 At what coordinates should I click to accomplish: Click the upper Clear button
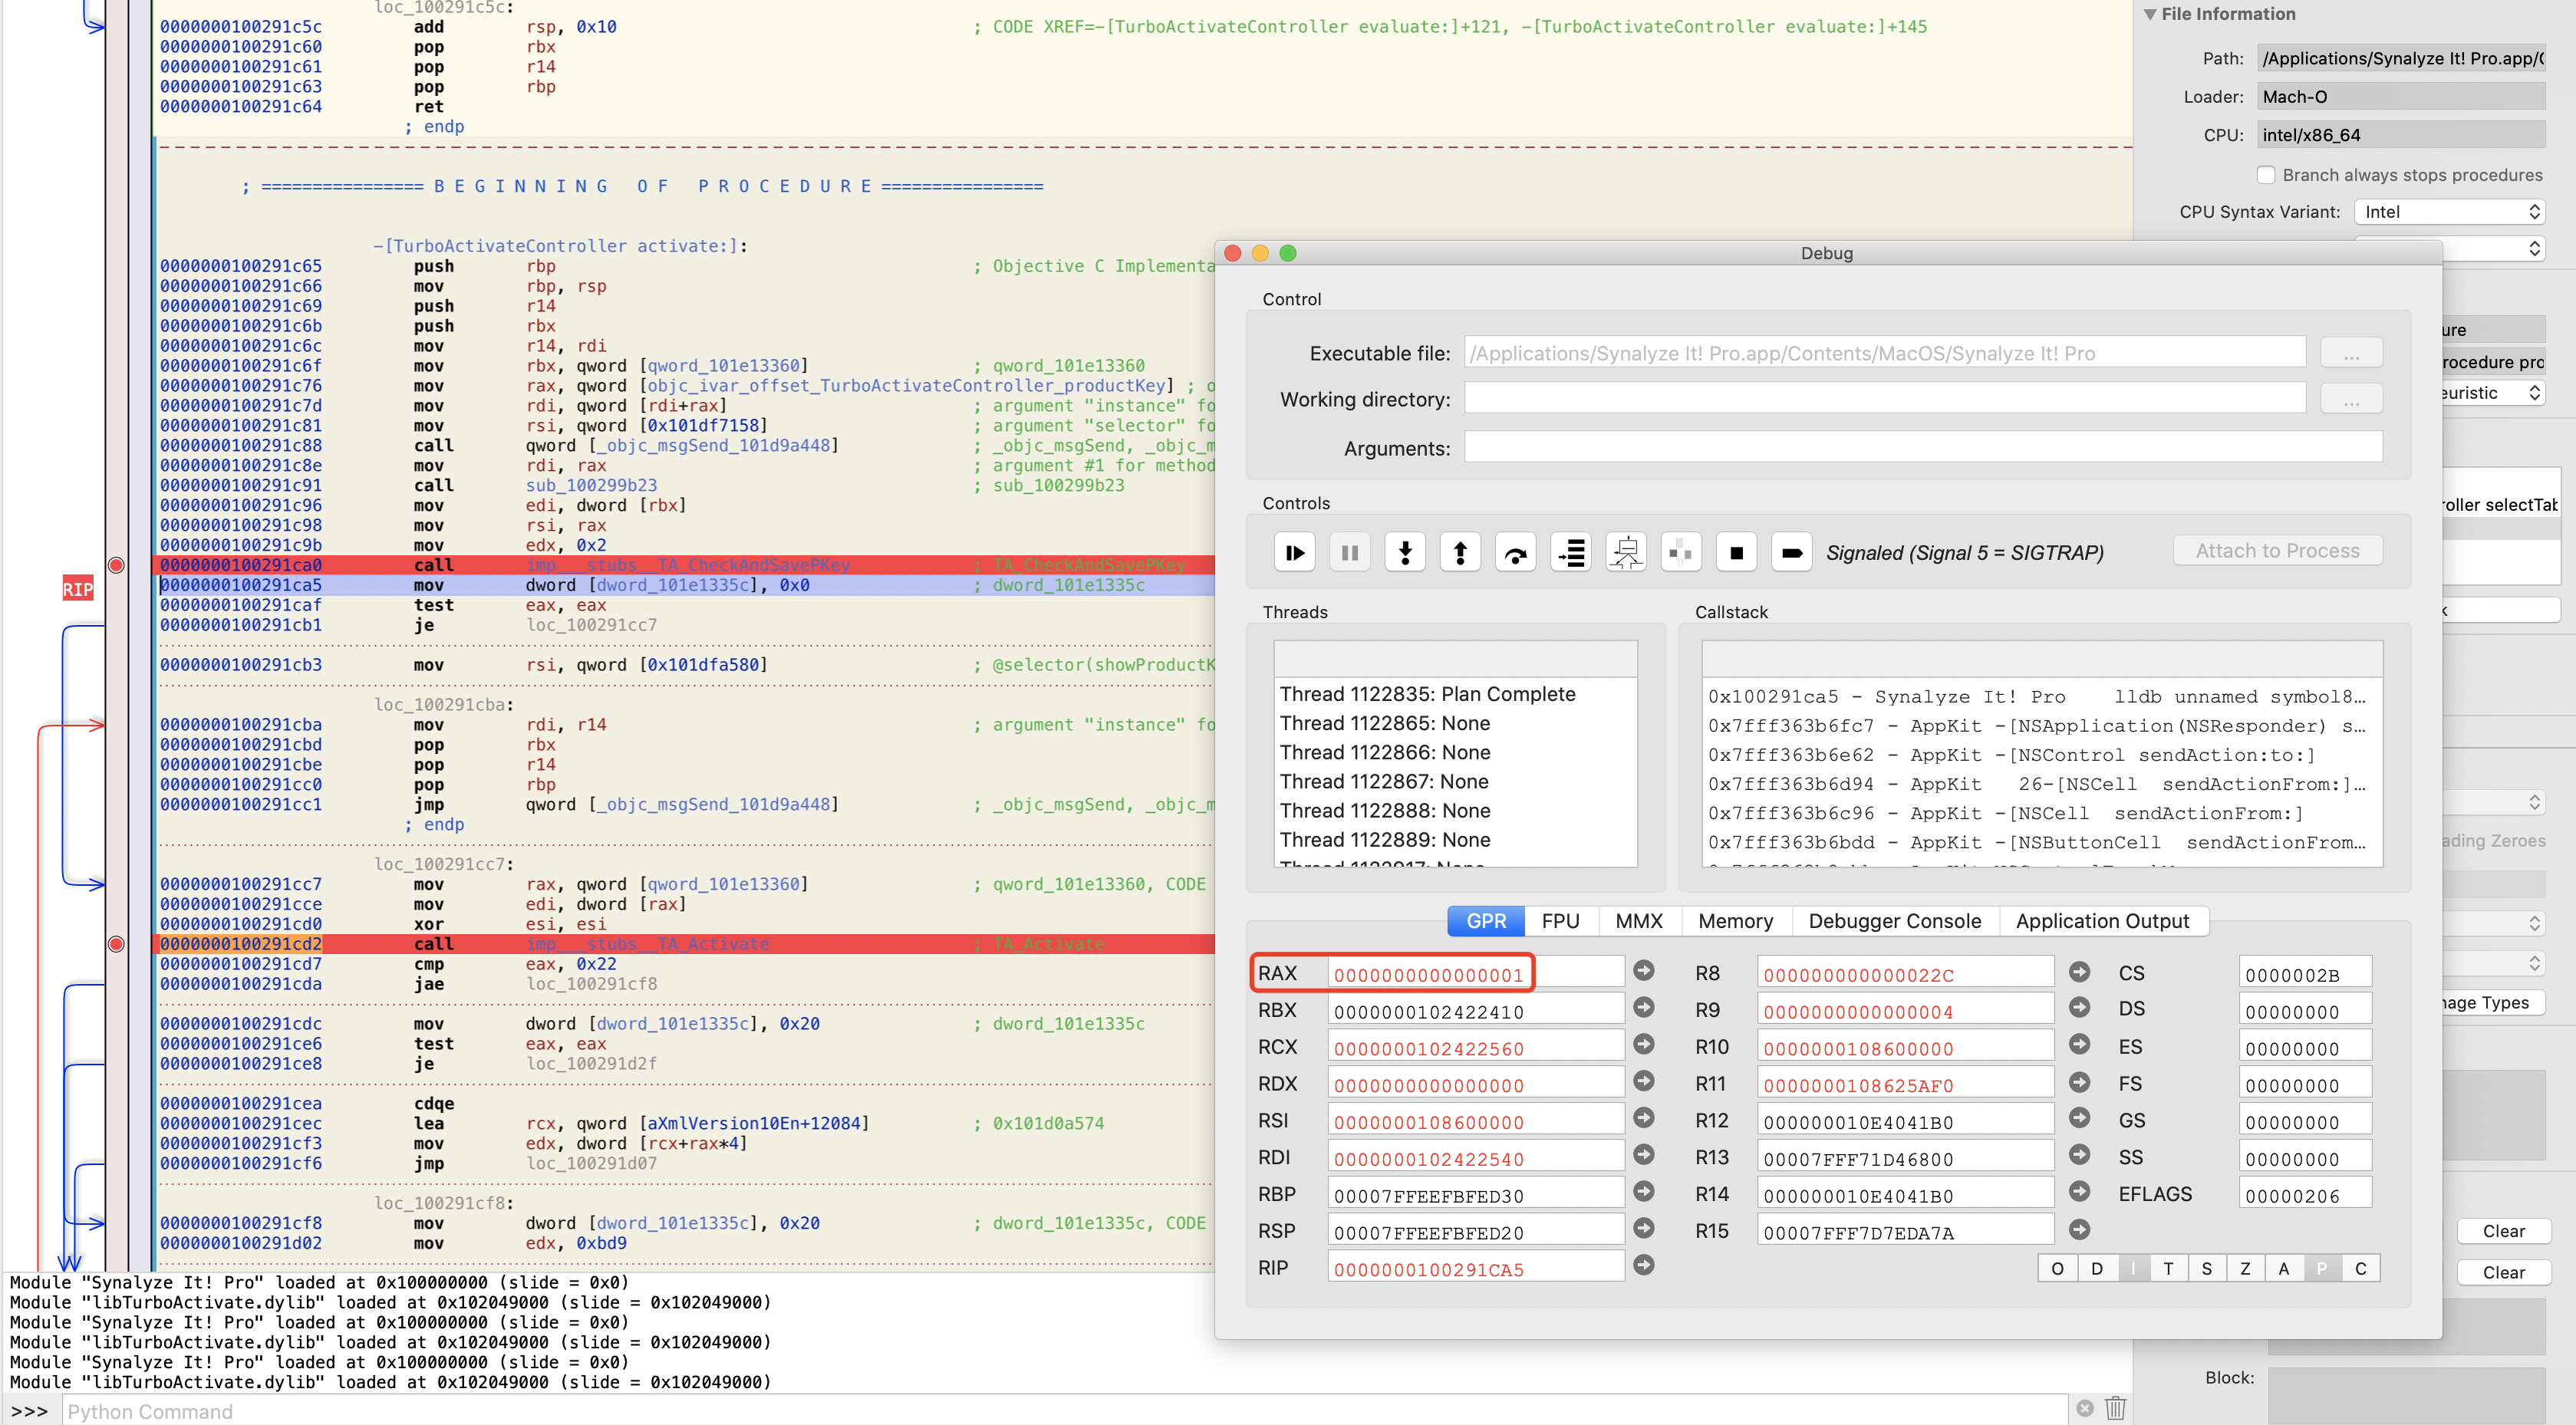coord(2503,1231)
